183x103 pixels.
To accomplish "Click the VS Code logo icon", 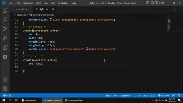I will 4,3.
